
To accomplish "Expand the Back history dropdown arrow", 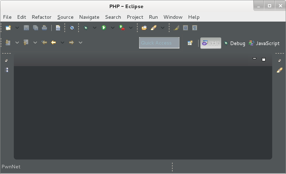I will [x=62, y=43].
